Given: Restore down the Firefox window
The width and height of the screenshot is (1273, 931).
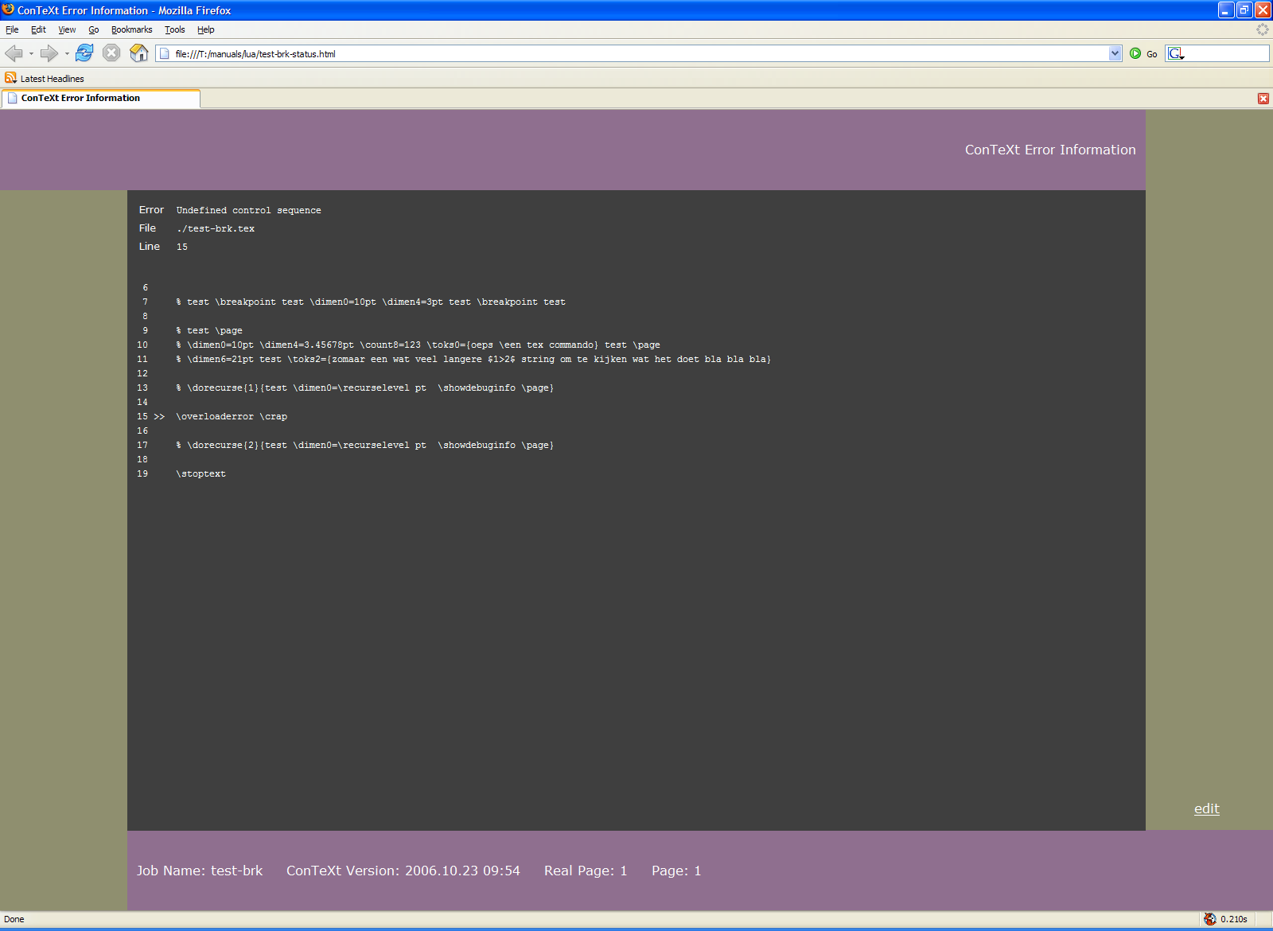Looking at the screenshot, I should pos(1244,10).
